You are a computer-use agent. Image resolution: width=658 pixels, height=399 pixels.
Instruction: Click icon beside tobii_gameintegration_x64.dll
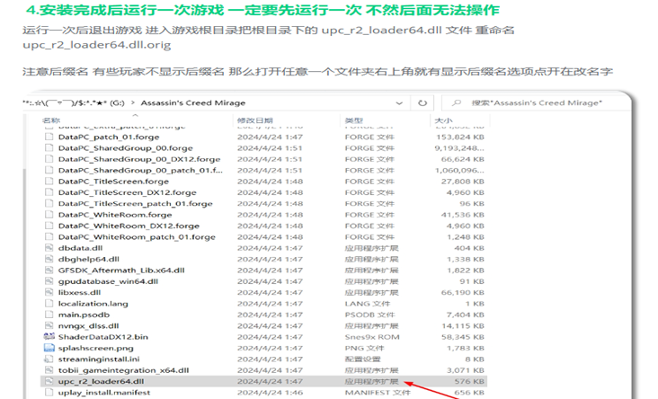pyautogui.click(x=49, y=370)
